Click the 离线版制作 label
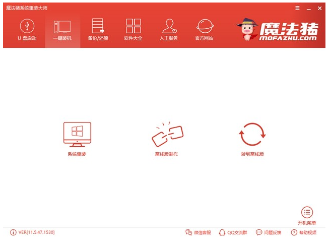 pos(166,154)
